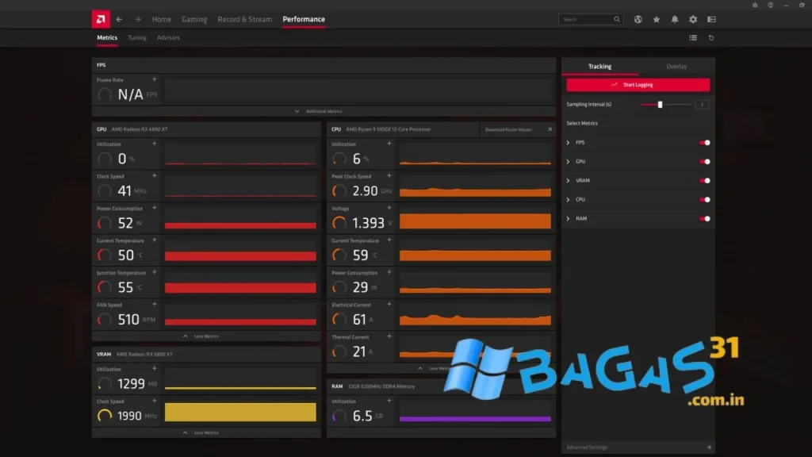Screen dimensions: 812x457
Task: Expand CPU in Select Metrics
Action: (x=568, y=199)
